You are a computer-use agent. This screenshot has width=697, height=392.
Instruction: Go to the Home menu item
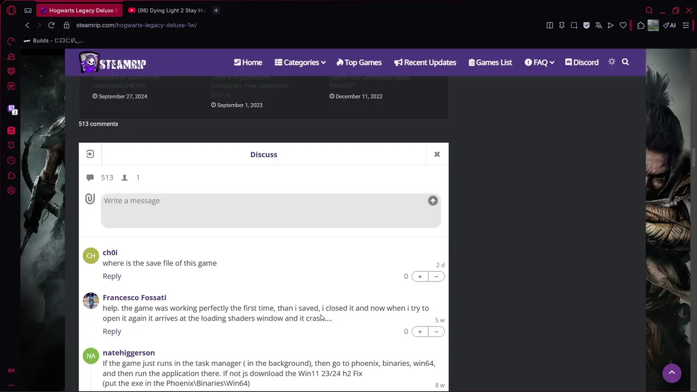pos(248,62)
